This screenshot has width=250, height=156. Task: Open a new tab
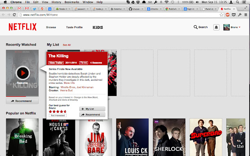pos(240,9)
